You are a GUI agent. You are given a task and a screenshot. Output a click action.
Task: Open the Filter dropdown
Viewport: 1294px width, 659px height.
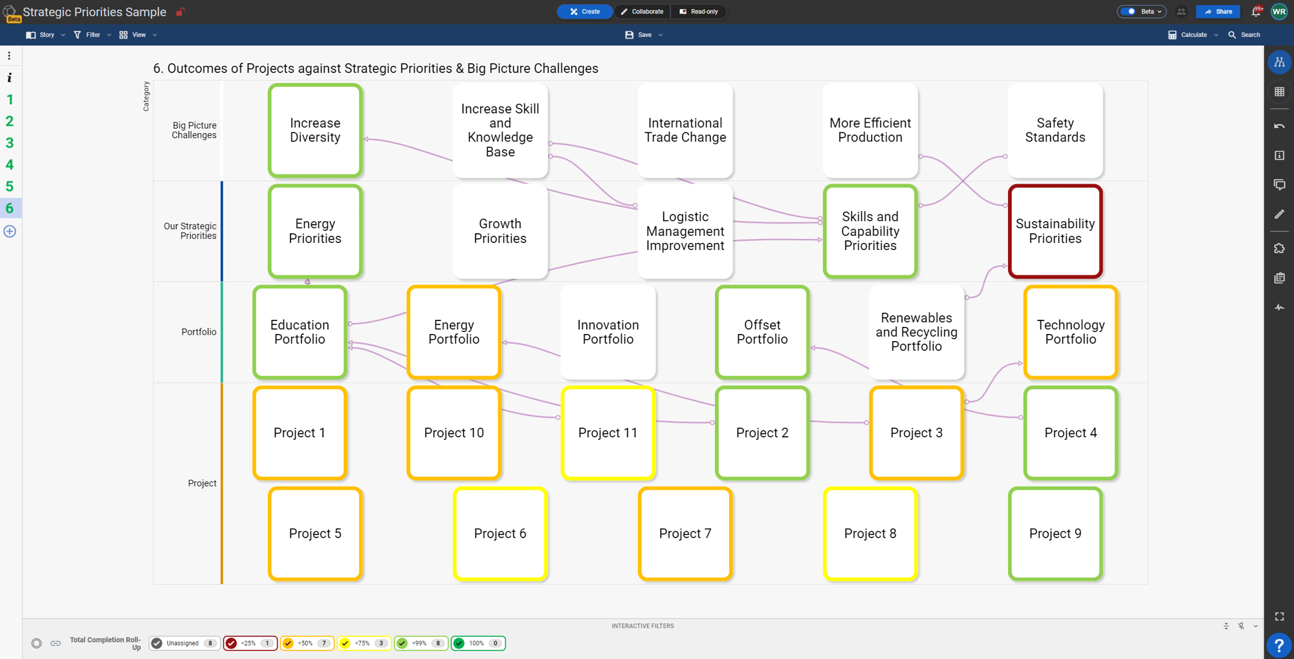coord(93,35)
